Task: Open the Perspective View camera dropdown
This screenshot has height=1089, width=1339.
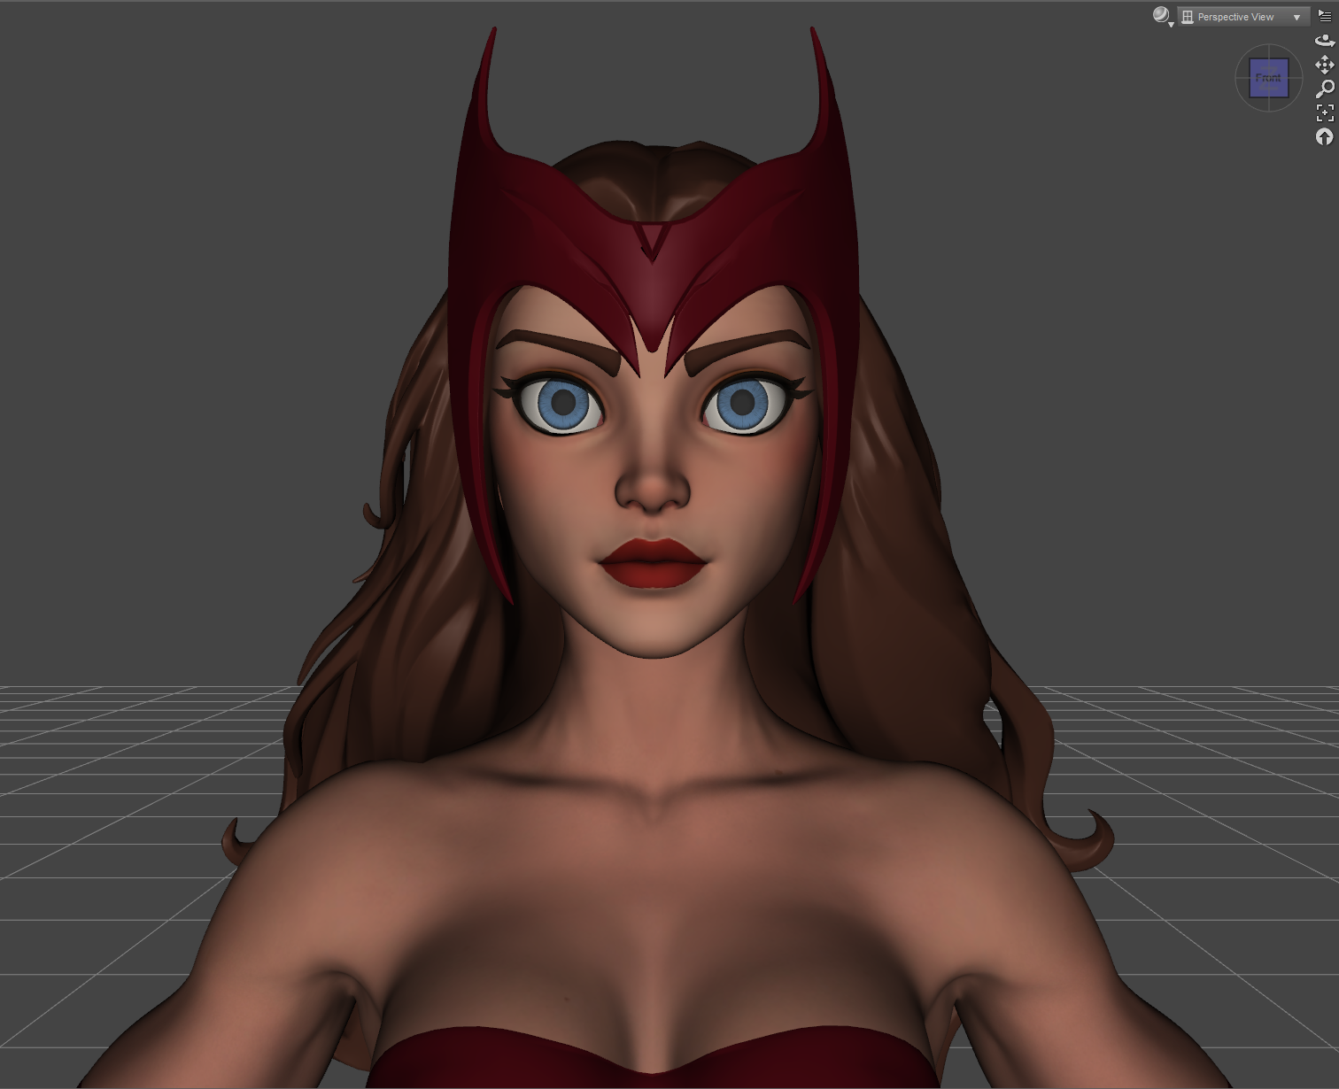Action: 1243,17
